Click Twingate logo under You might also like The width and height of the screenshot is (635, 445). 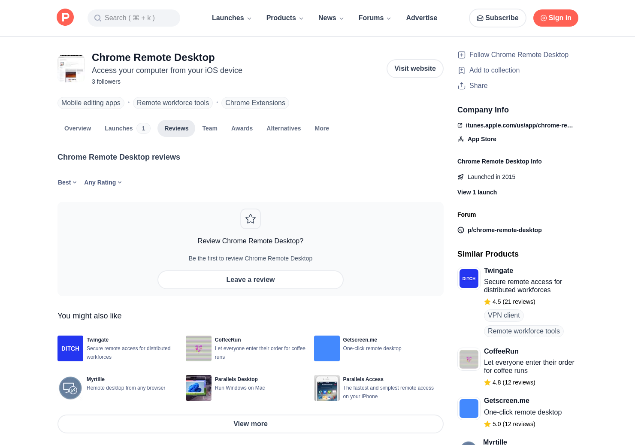click(x=70, y=348)
